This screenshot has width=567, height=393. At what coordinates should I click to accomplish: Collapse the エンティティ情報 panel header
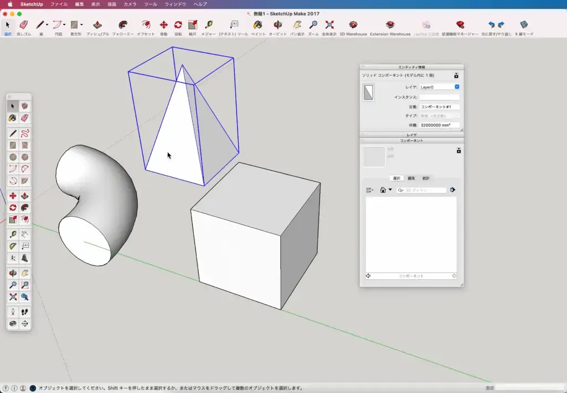tap(411, 67)
